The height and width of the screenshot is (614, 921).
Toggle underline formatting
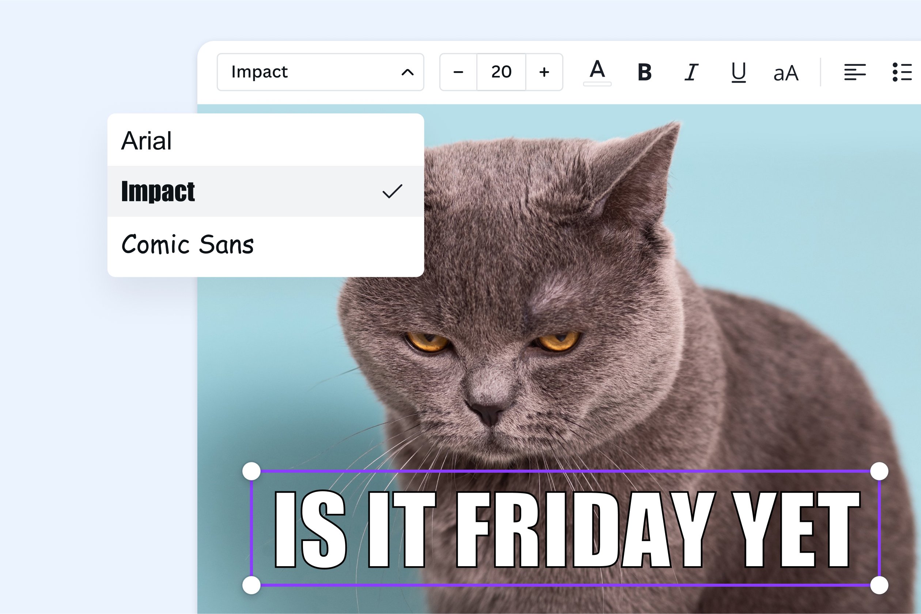point(739,72)
